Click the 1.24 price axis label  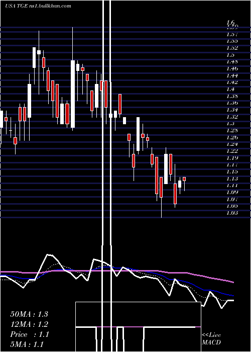(232, 144)
